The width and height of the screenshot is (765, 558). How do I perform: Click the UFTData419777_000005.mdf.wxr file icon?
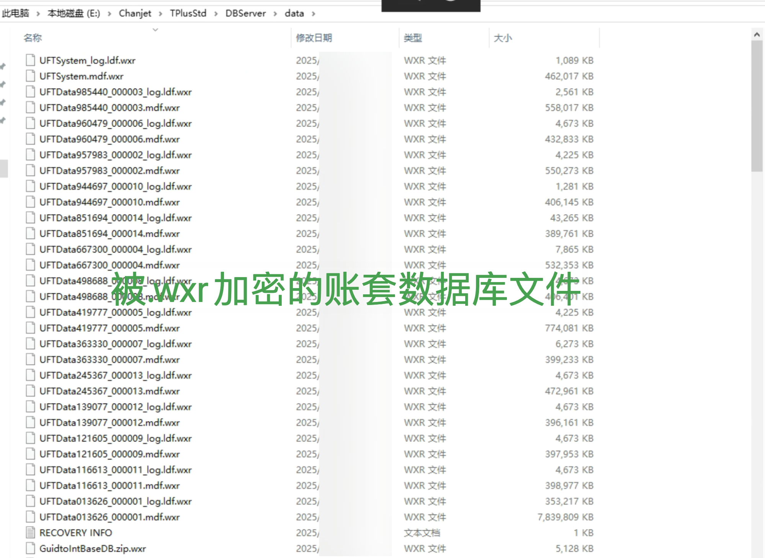(30, 328)
